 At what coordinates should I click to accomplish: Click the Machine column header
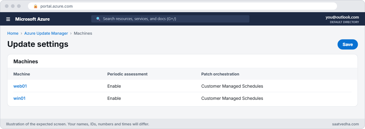click(x=22, y=74)
